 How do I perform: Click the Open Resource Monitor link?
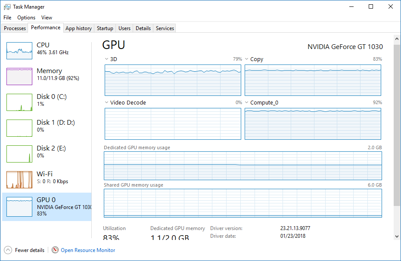click(x=88, y=250)
